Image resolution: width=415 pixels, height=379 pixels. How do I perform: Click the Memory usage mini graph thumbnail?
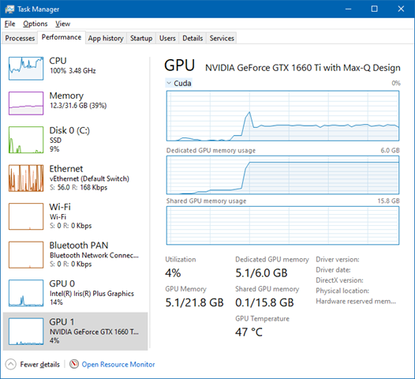(x=26, y=103)
